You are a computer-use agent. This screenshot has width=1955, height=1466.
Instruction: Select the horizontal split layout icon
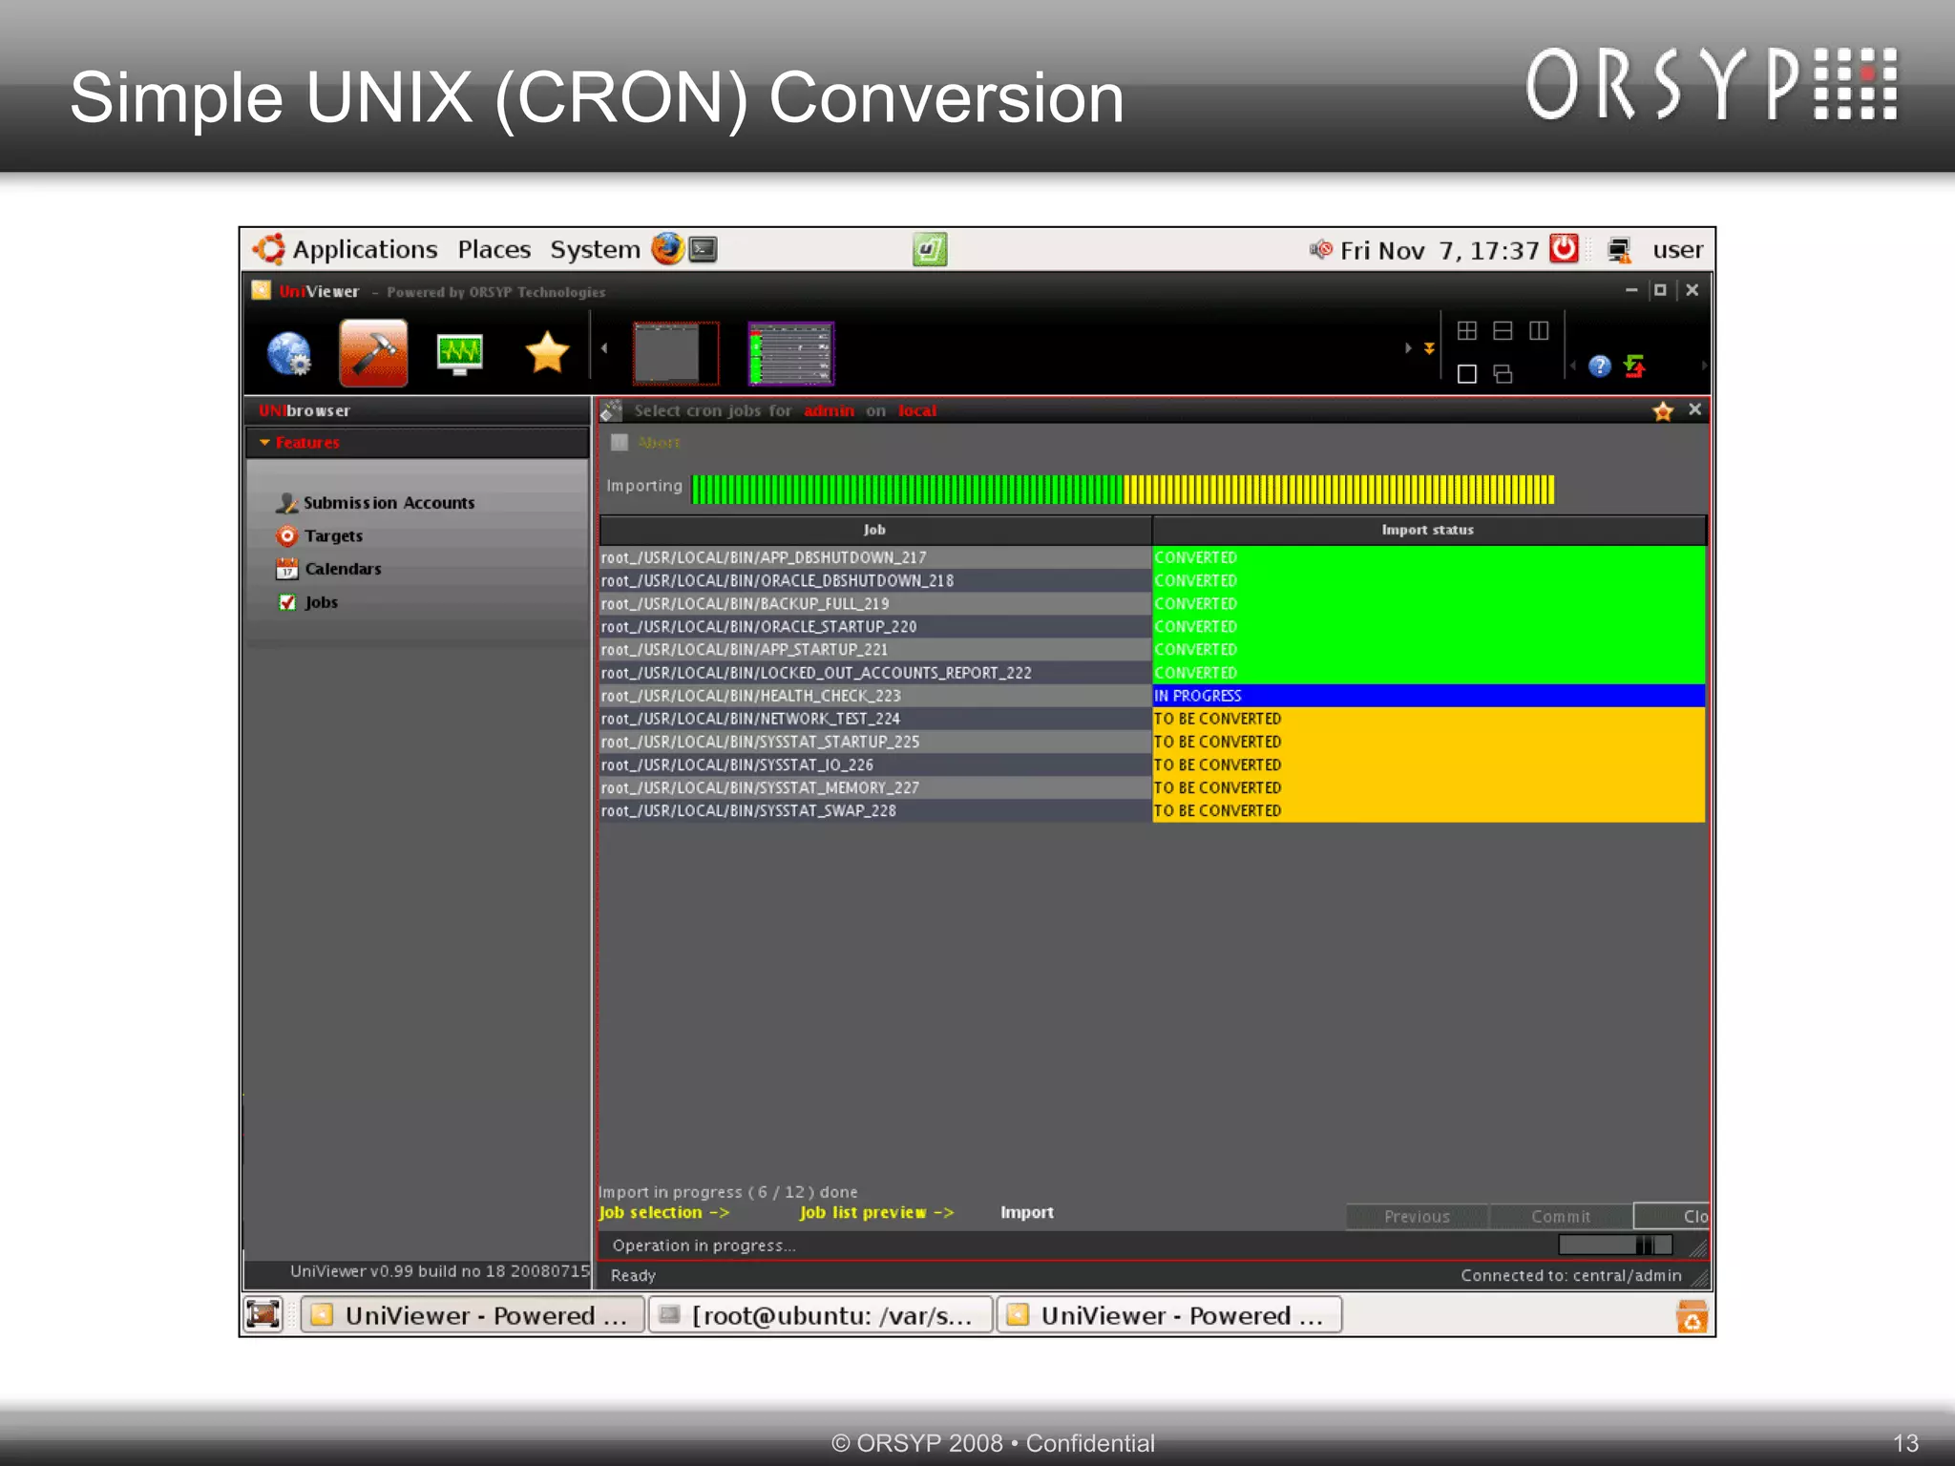click(x=1503, y=331)
